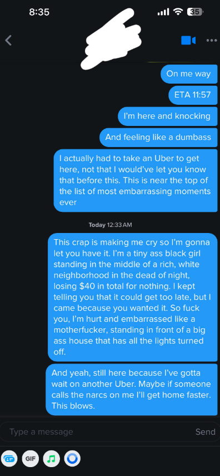
Task: Tap the 'And feeling like a dumbass' bubble
Action: 158,137
